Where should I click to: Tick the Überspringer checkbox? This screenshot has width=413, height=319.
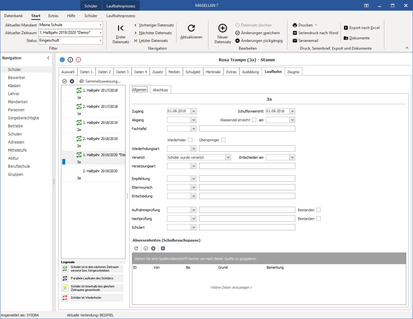pyautogui.click(x=224, y=140)
